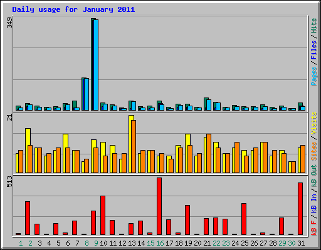Click day label "3" on the x-axis
The image size is (321, 250).
pos(39,243)
